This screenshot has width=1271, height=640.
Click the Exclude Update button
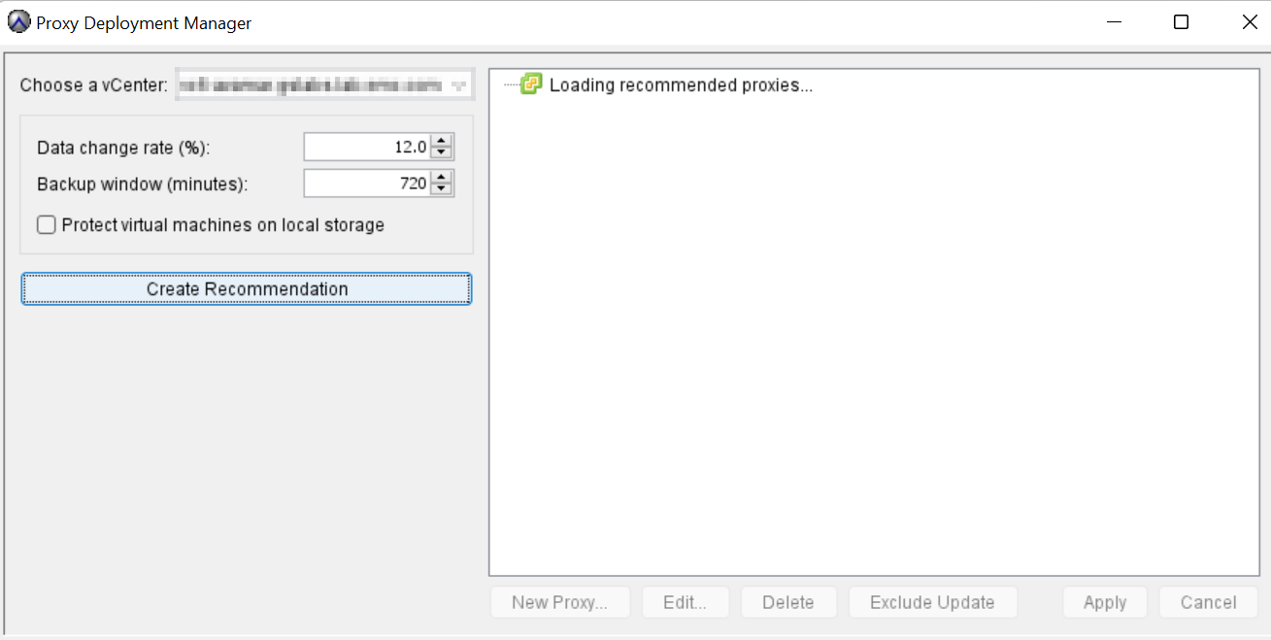tap(932, 602)
